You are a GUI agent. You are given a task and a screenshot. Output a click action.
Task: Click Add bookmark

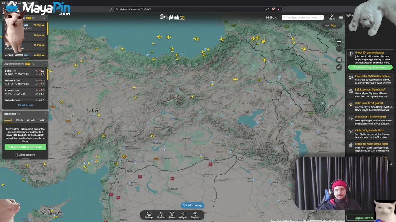click(x=25, y=155)
